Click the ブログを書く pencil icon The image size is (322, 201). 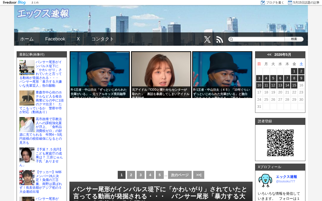pos(263,3)
